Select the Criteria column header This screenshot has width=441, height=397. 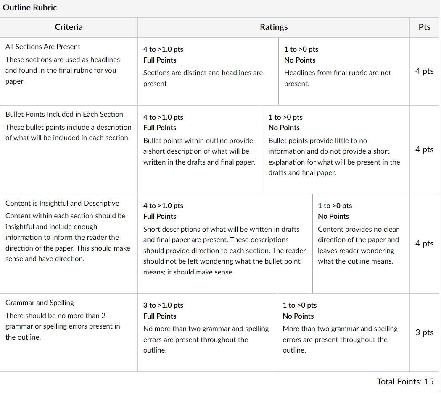point(69,27)
